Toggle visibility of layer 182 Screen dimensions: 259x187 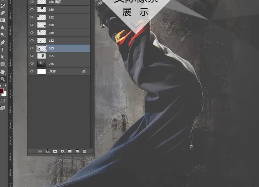pos(32,41)
